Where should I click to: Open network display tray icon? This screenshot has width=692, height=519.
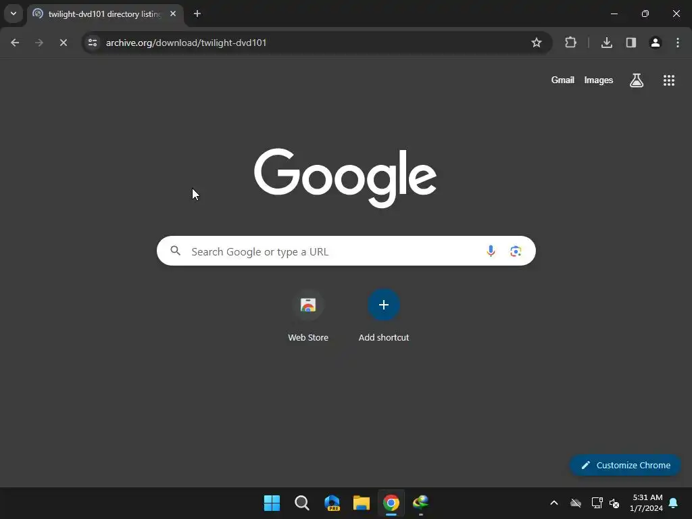(597, 503)
